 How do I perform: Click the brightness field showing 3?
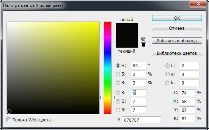point(138,83)
